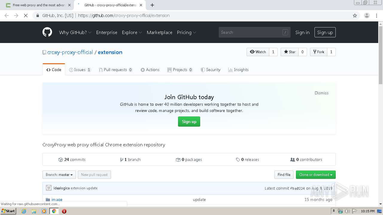Star the extension repository
Screen dimensions: 383x215
(x=290, y=52)
